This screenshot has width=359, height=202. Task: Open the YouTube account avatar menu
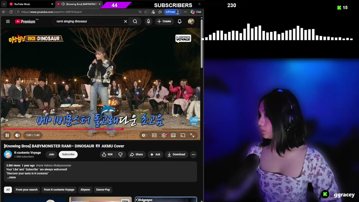pyautogui.click(x=191, y=21)
